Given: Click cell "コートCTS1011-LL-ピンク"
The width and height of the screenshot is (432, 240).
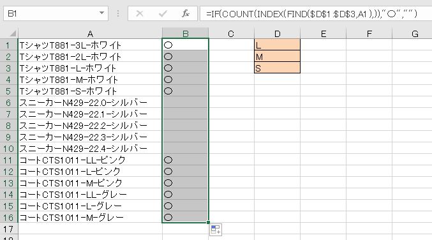Looking at the screenshot, I should coord(90,160).
